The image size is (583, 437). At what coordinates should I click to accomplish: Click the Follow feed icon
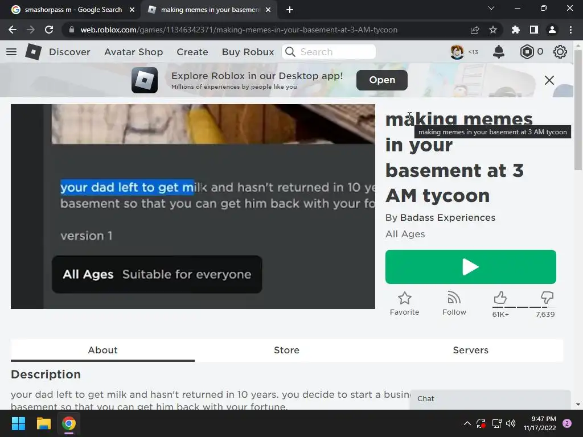pos(454,298)
